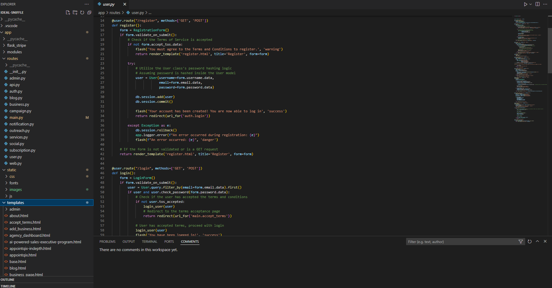This screenshot has height=288, width=552.
Task: Open subscription.py file
Action: pyautogui.click(x=47, y=150)
